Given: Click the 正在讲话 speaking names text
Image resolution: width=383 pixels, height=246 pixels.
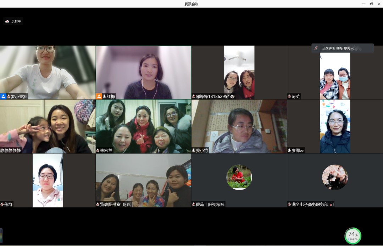Looking at the screenshot, I should (338, 48).
